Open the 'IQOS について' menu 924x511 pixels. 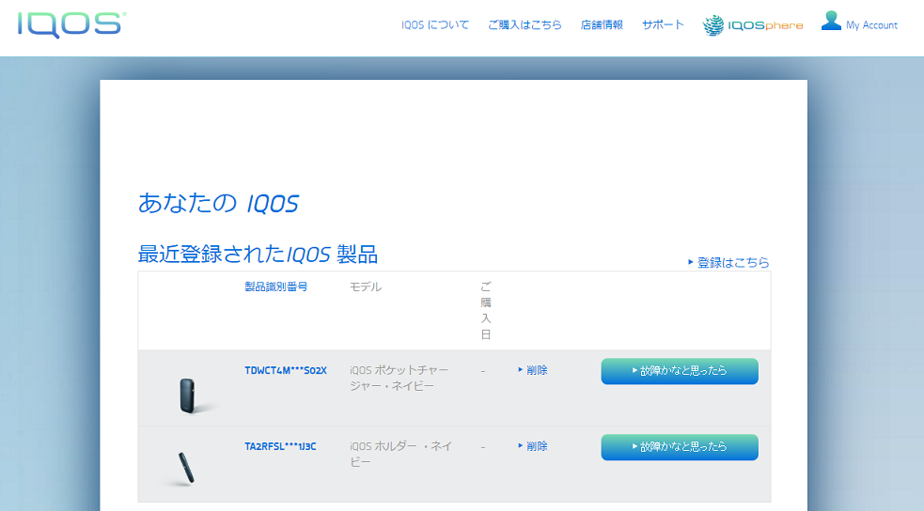coord(435,24)
